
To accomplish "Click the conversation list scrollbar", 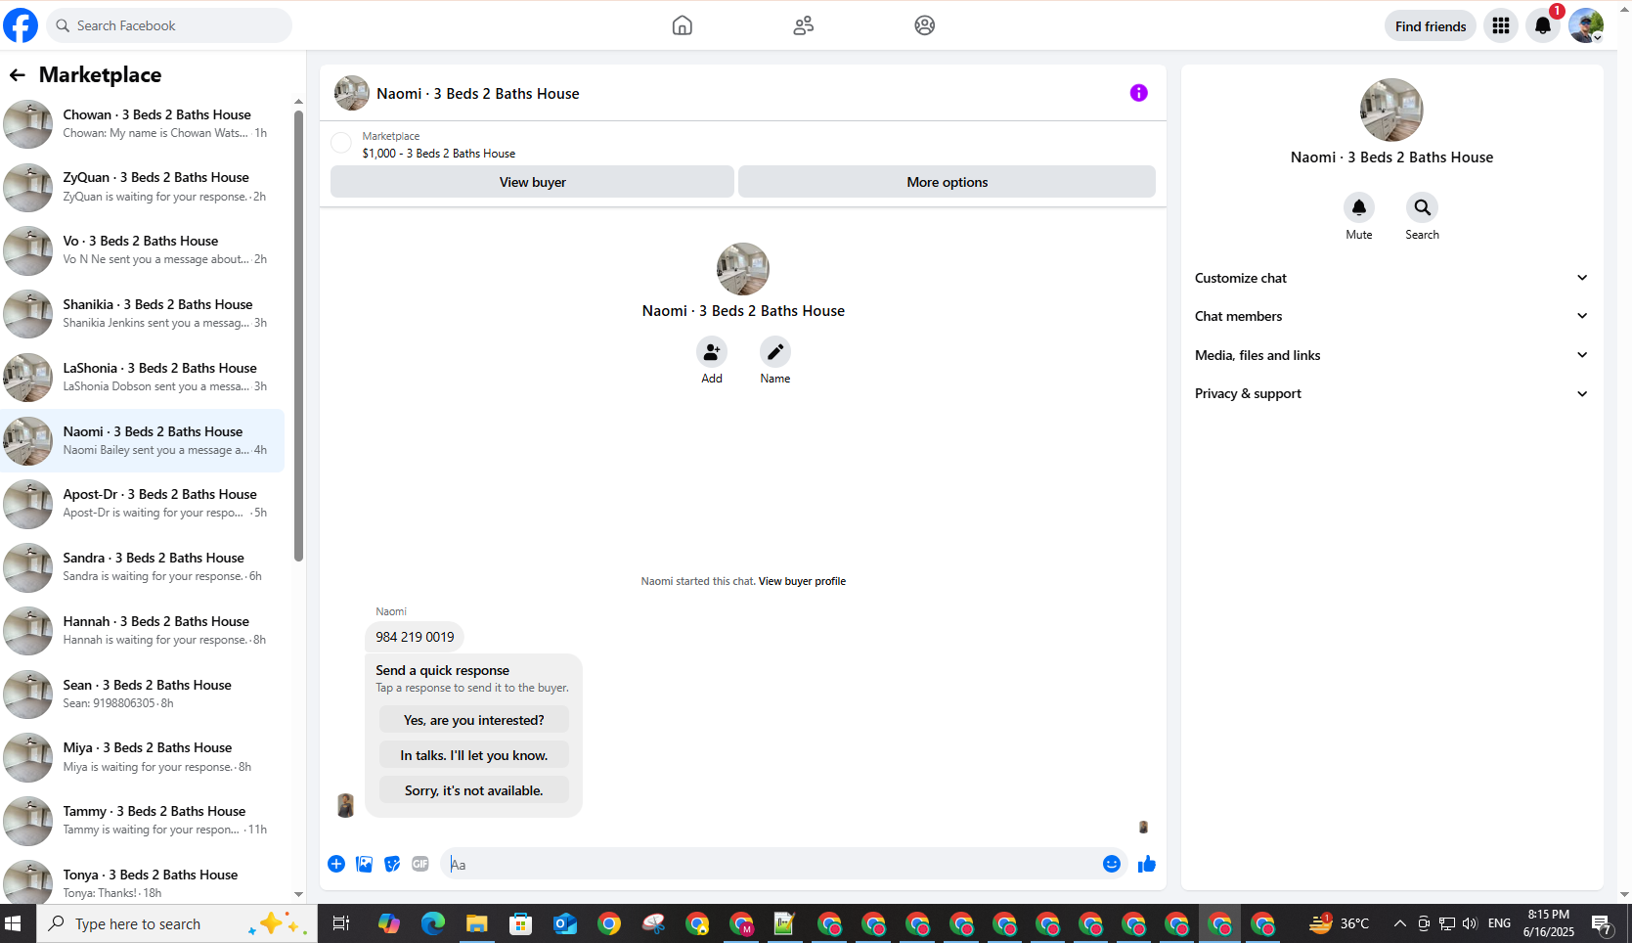I will (x=298, y=336).
